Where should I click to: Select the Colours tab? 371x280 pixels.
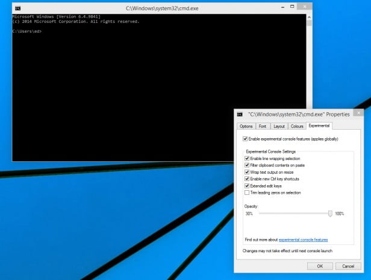tap(297, 126)
